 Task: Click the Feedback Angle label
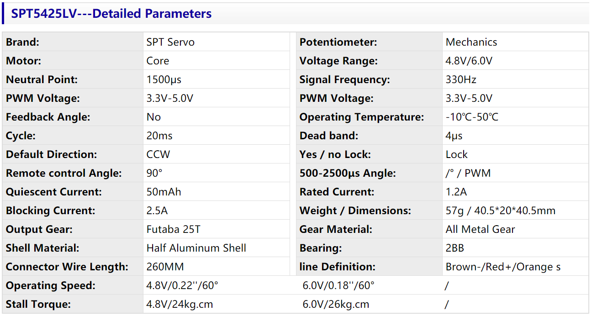48,117
